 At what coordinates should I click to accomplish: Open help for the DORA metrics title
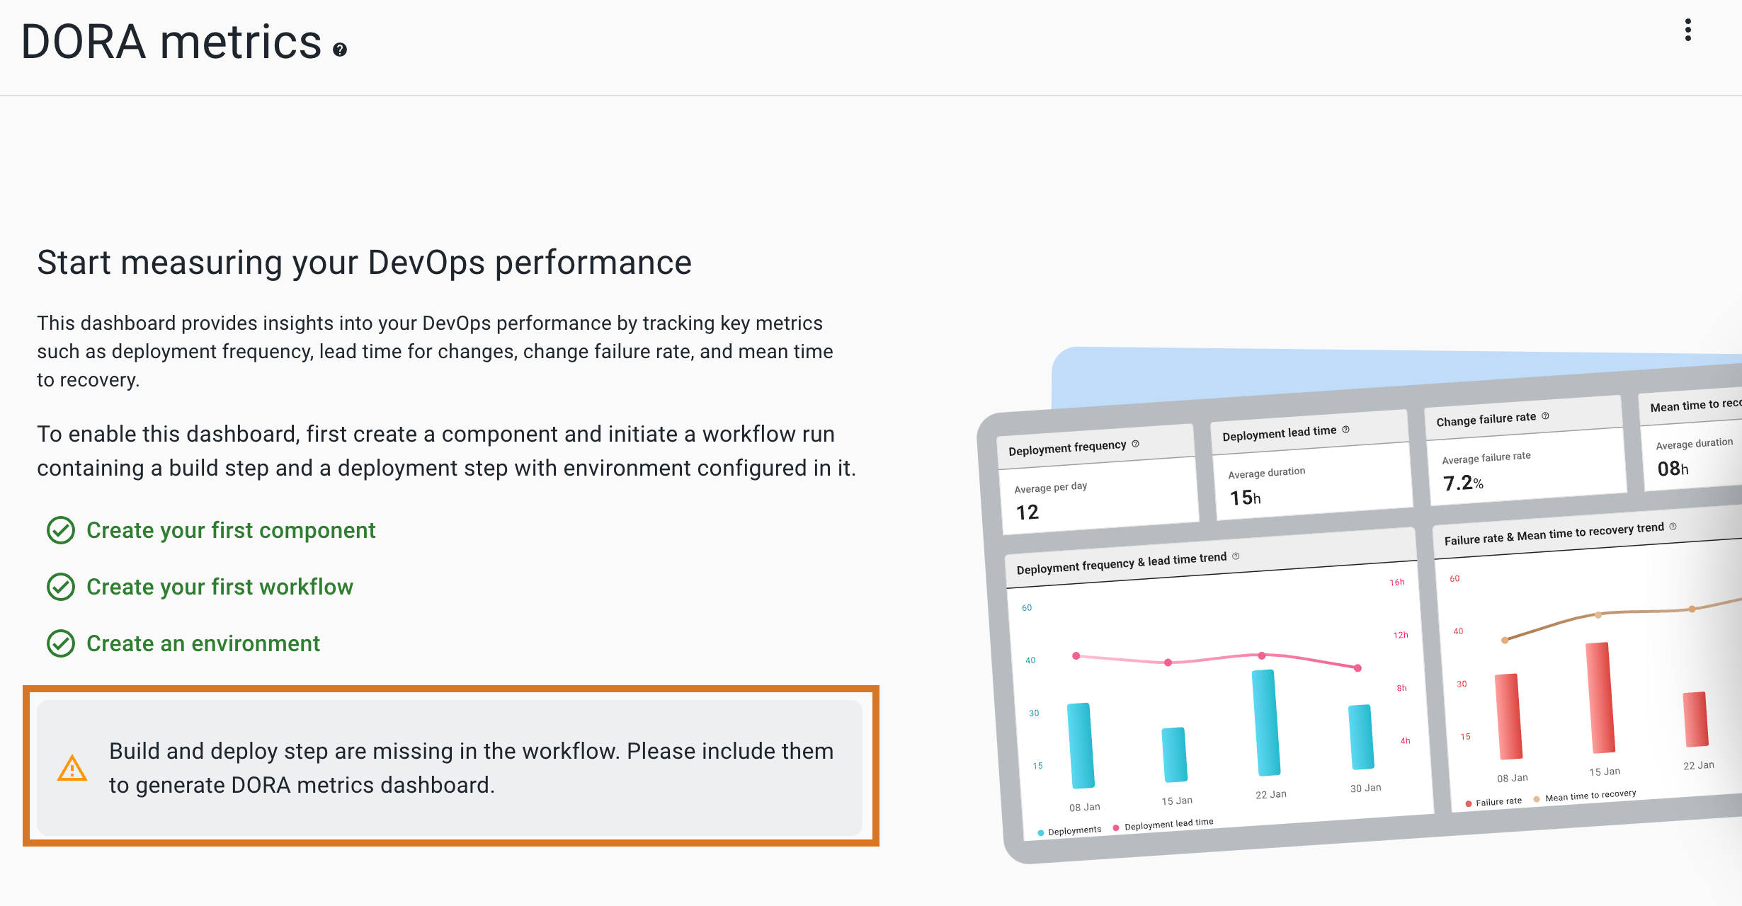click(x=339, y=49)
